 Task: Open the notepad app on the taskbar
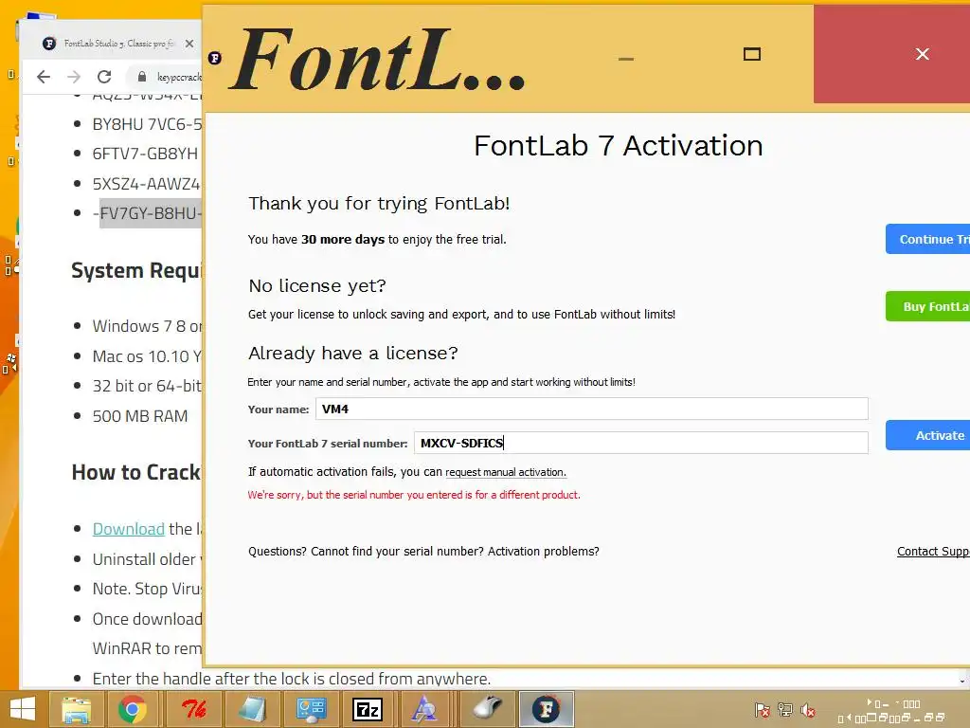pyautogui.click(x=252, y=709)
